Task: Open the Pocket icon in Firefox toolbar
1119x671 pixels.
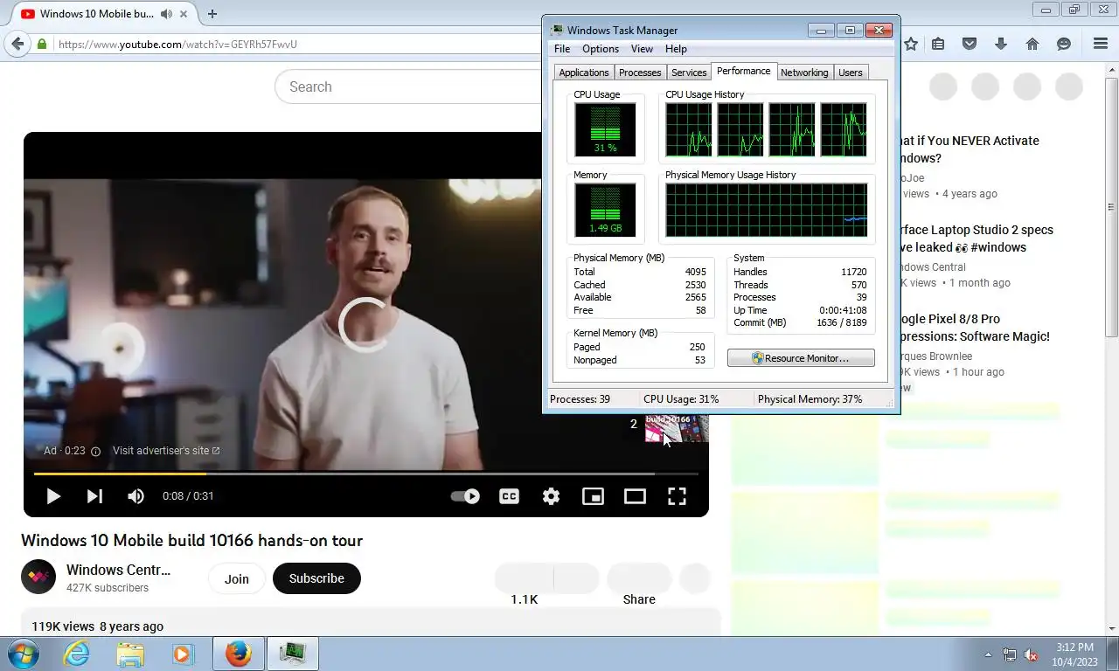Action: 970,44
